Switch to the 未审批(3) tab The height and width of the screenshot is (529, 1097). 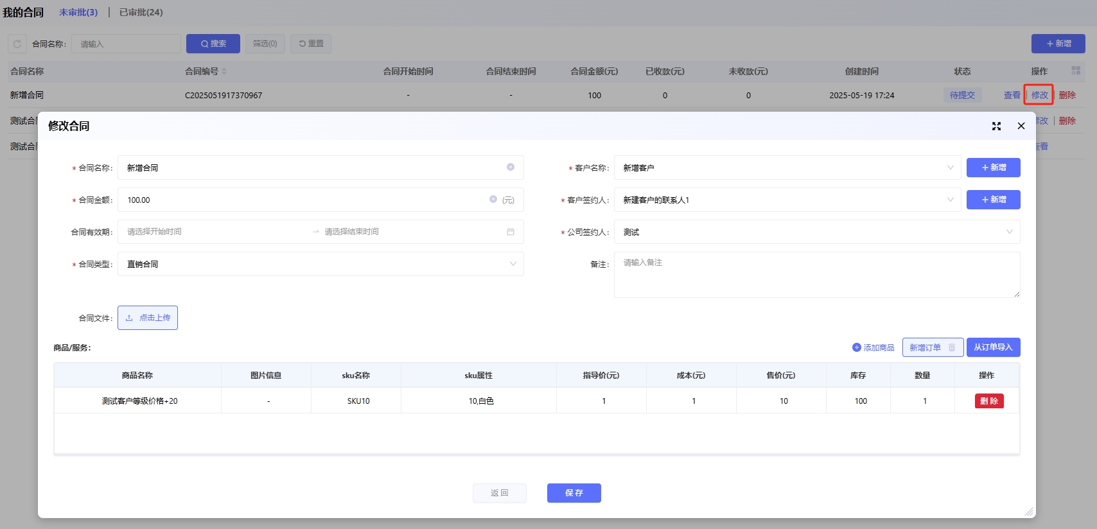78,12
